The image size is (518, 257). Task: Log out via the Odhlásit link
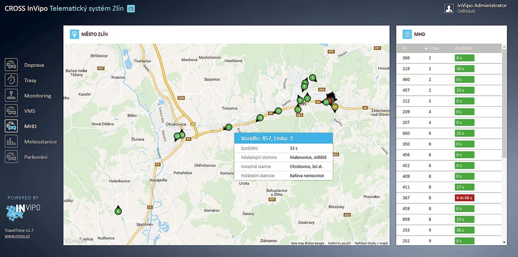(466, 11)
